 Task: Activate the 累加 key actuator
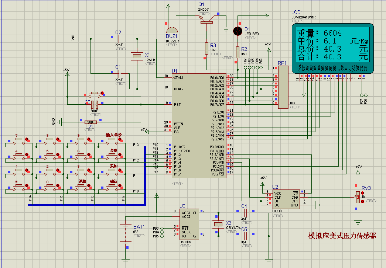click(120, 170)
